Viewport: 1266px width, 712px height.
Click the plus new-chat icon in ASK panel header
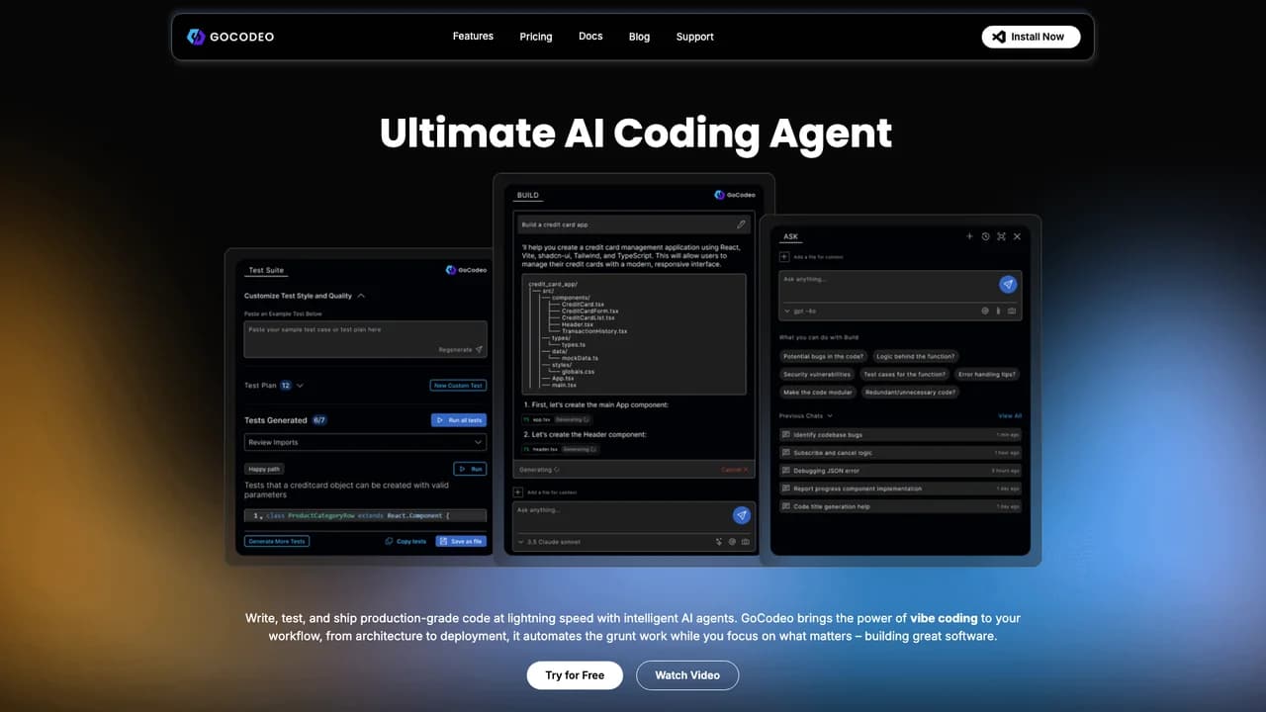(x=970, y=236)
